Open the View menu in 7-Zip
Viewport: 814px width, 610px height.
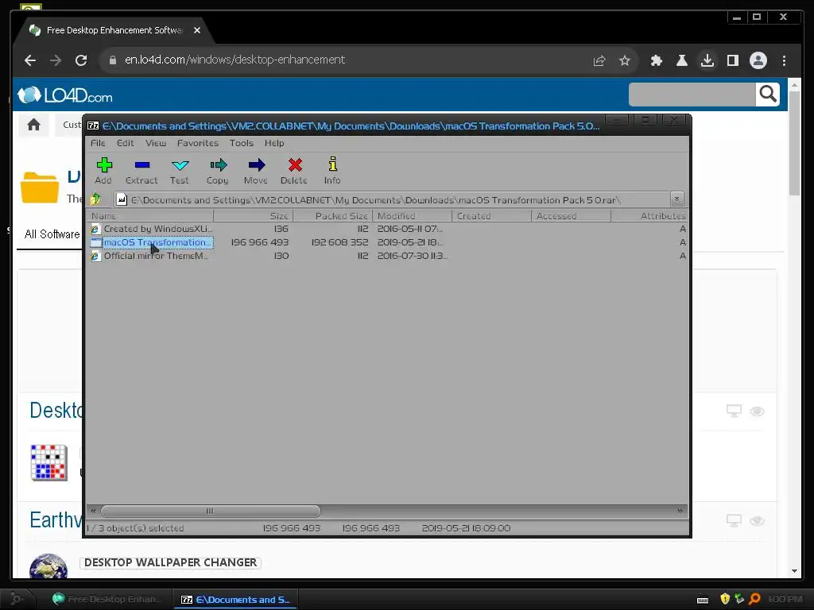pos(156,143)
